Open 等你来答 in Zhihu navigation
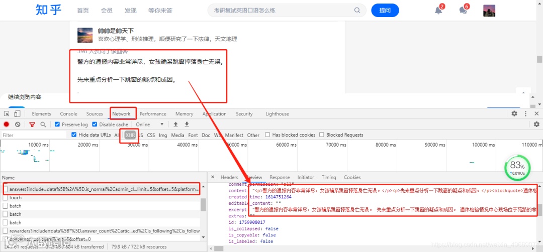543x252 pixels. [x=160, y=11]
